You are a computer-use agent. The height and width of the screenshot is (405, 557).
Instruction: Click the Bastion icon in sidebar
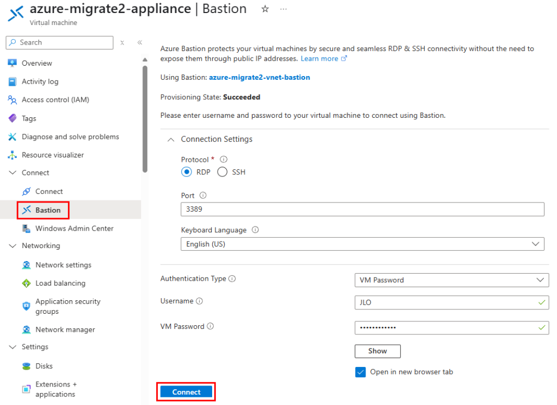coord(26,210)
